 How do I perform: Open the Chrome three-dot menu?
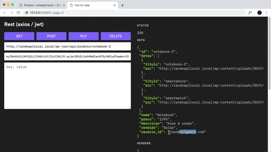[266, 13]
